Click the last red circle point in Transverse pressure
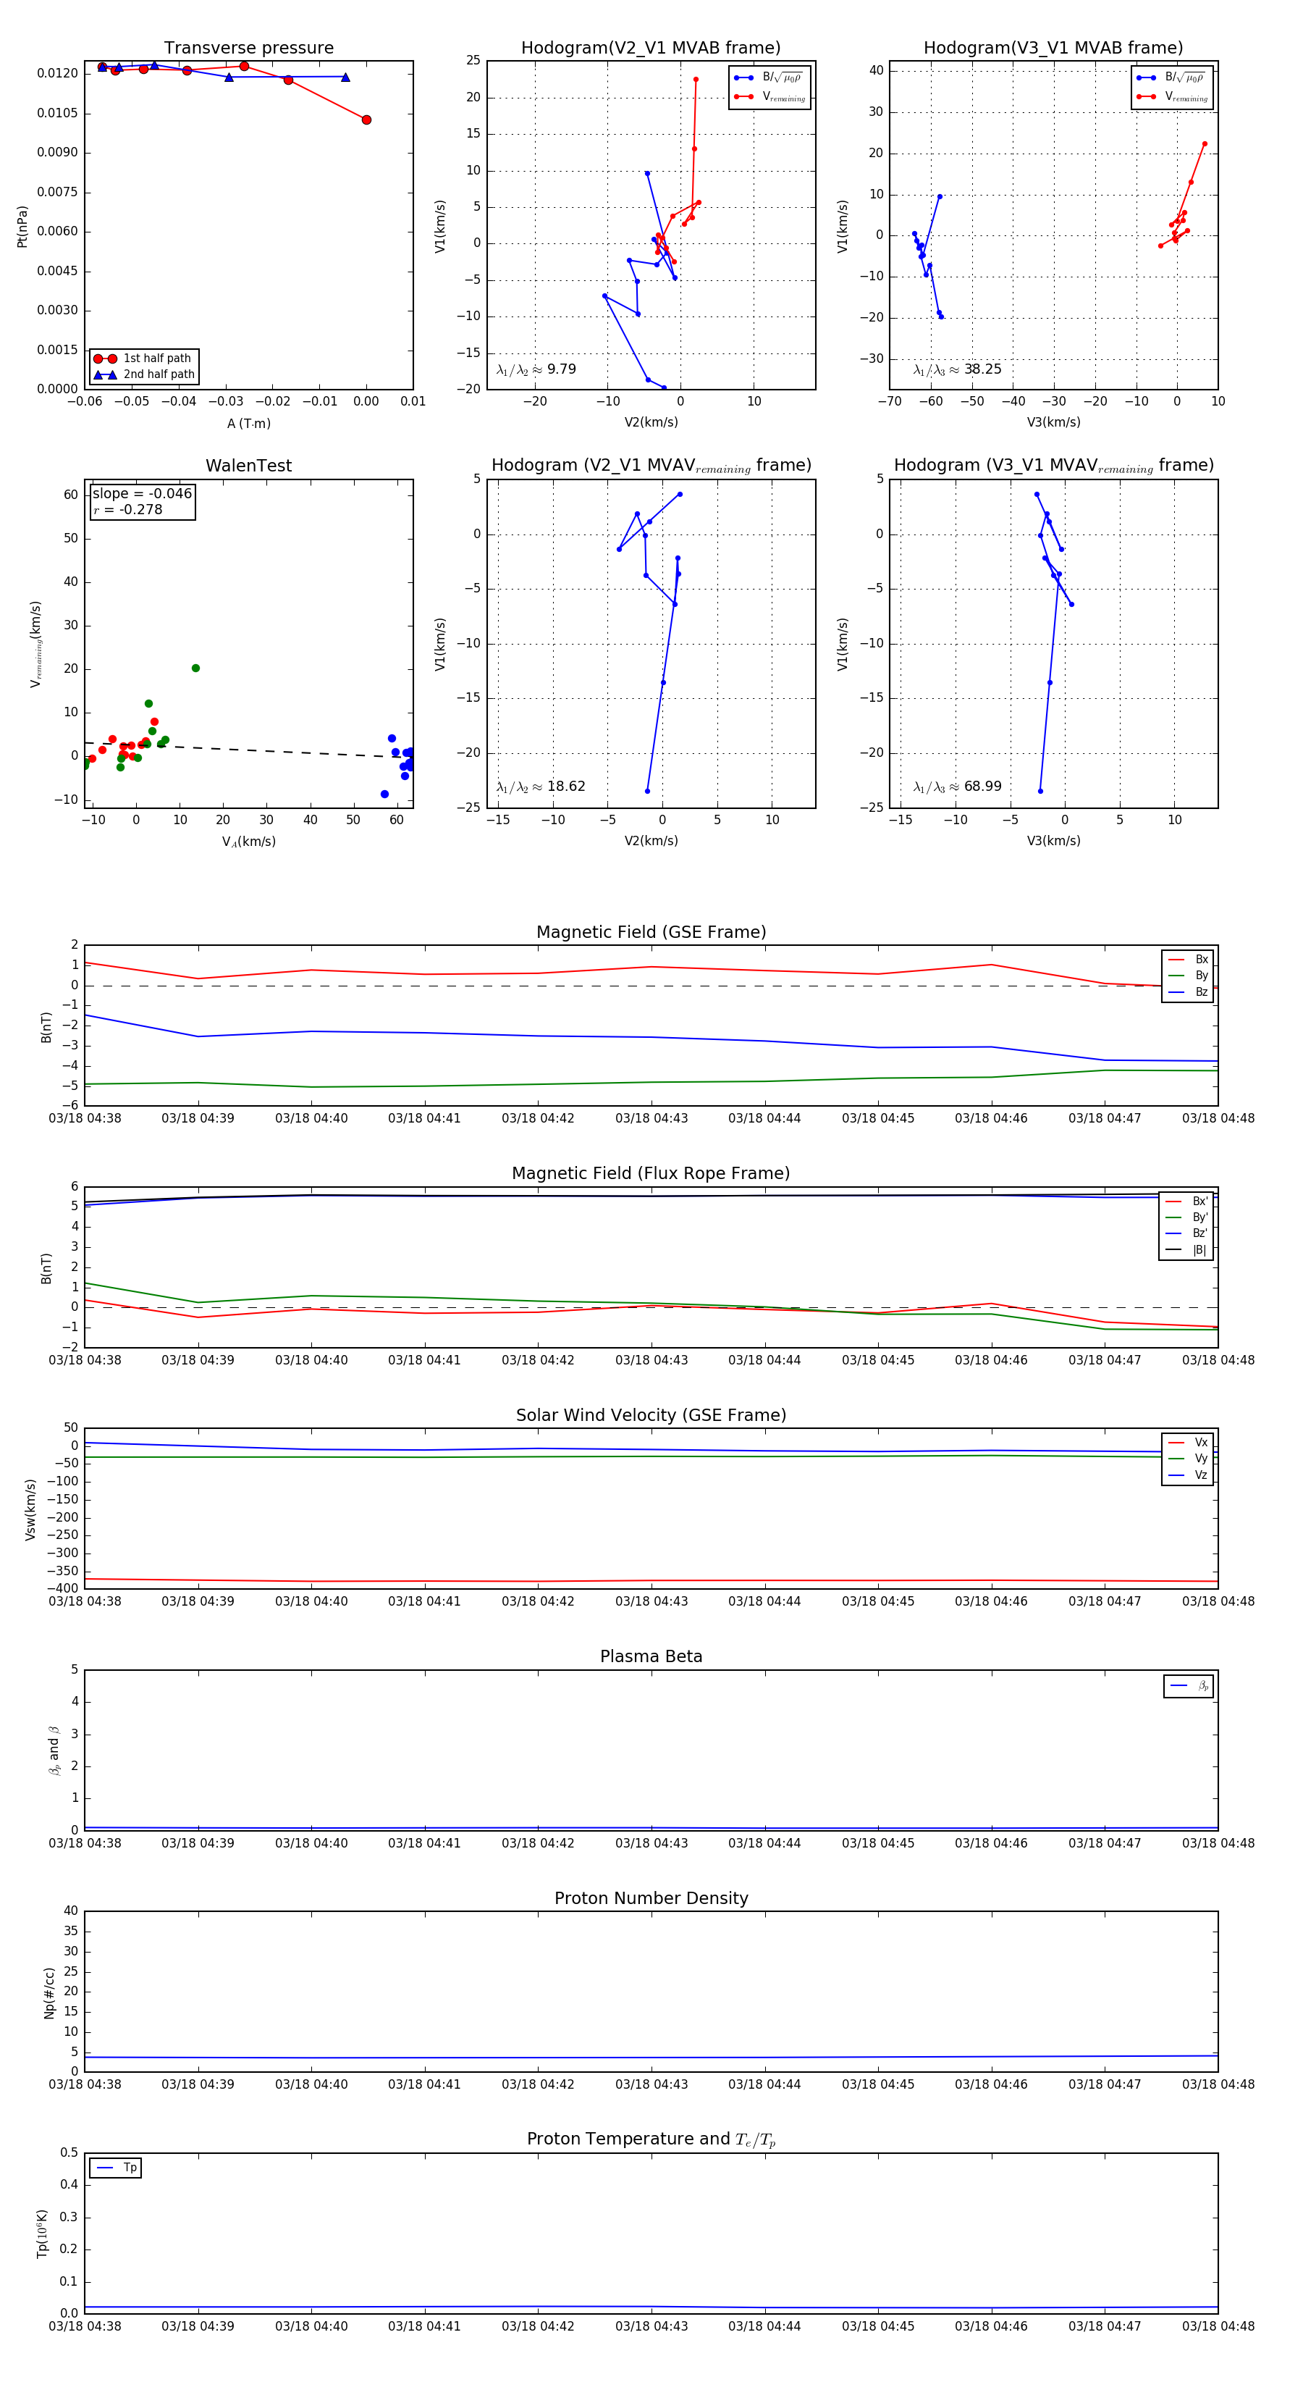The image size is (1303, 2390). click(366, 119)
